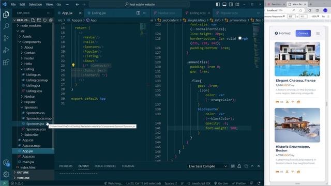Click the rgb color swatch on line 125

(x=240, y=38)
